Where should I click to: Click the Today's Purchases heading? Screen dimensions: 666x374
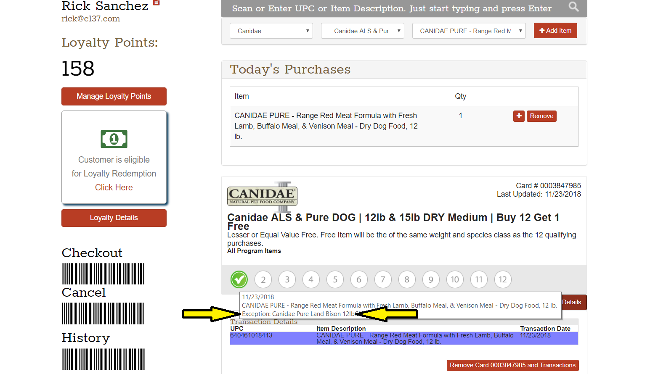pos(290,69)
